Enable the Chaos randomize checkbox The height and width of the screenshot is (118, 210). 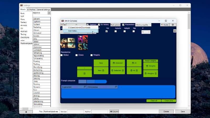pyautogui.click(x=76, y=55)
